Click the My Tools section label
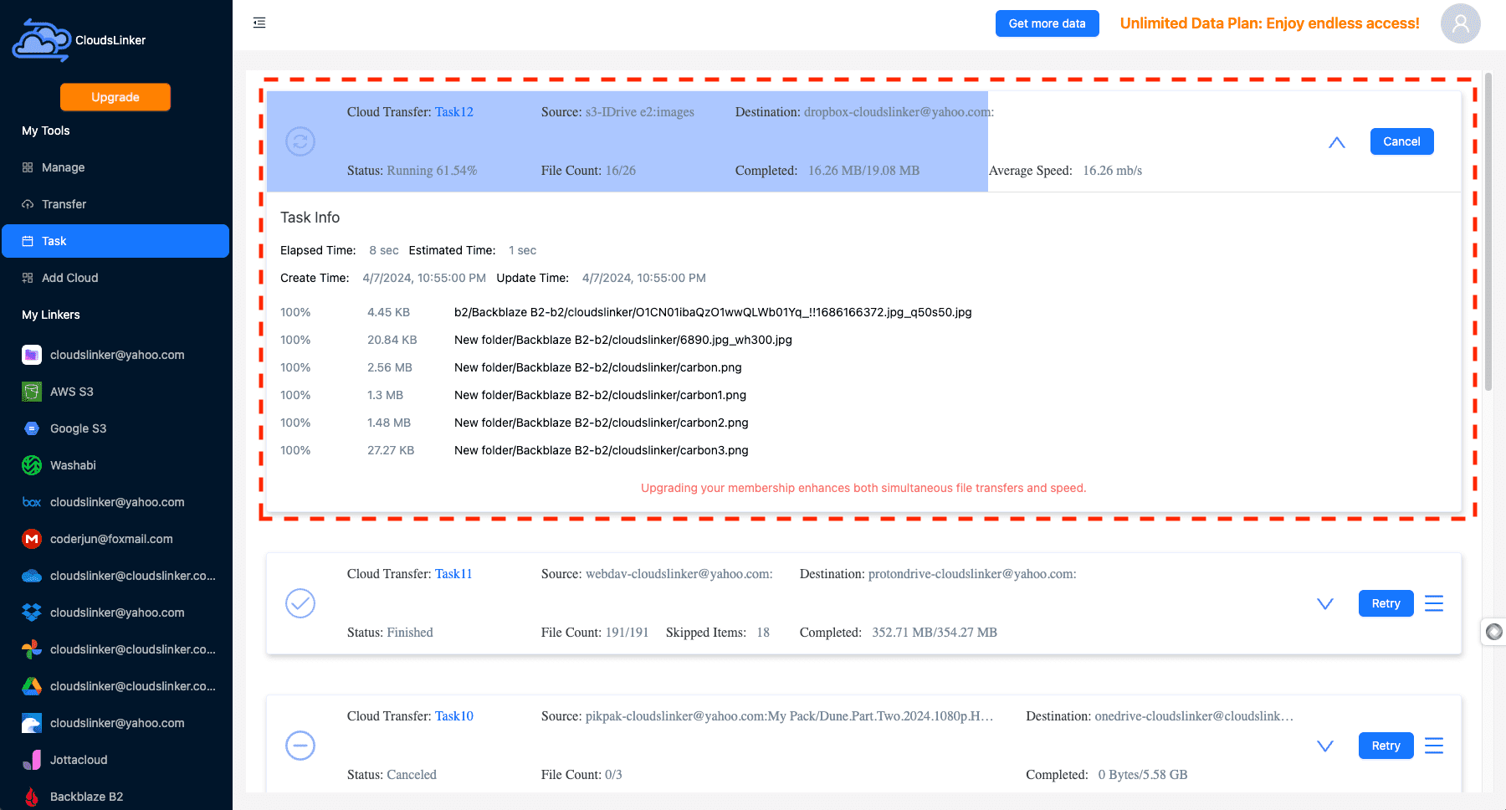This screenshot has height=810, width=1506. pos(46,131)
